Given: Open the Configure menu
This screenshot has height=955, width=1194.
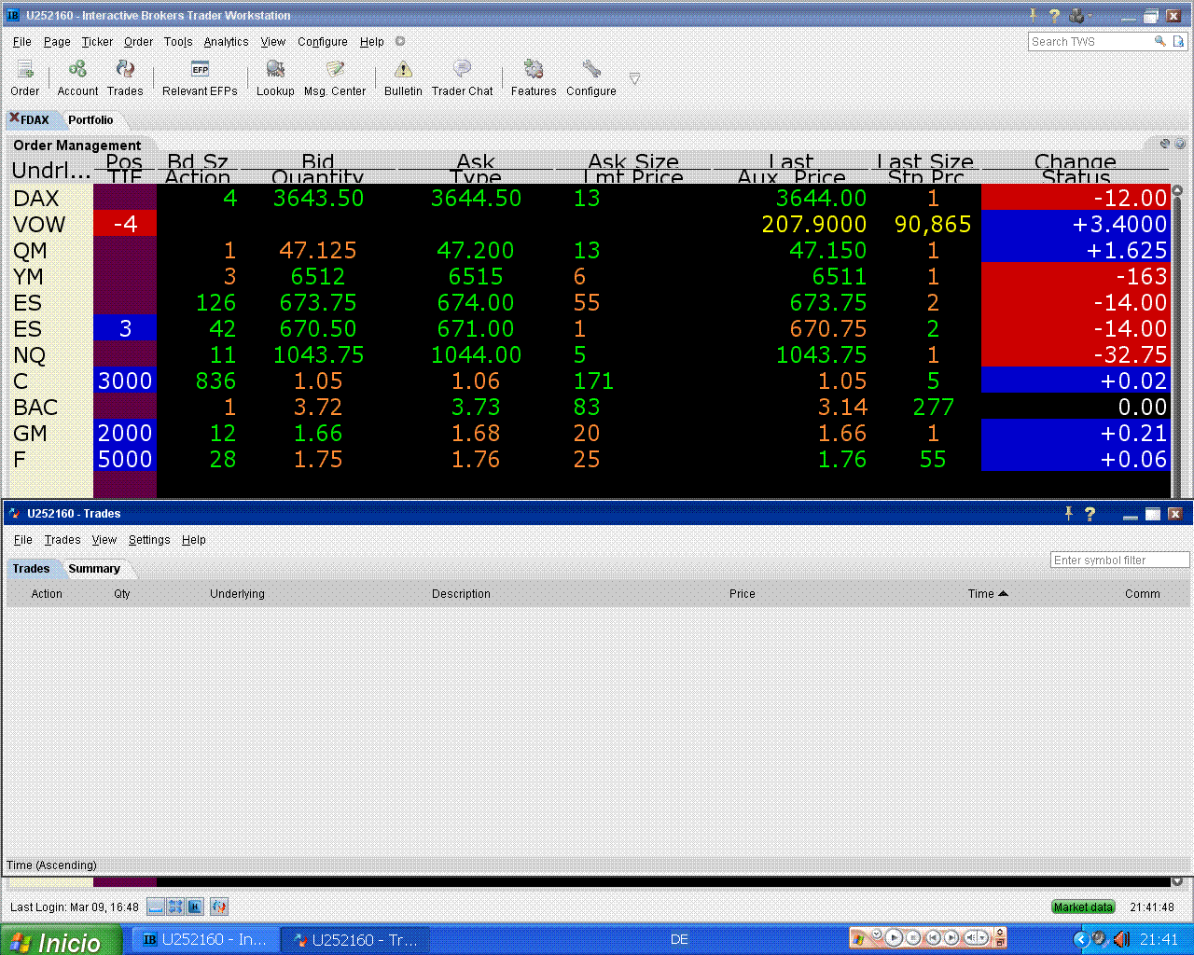Looking at the screenshot, I should [x=323, y=42].
